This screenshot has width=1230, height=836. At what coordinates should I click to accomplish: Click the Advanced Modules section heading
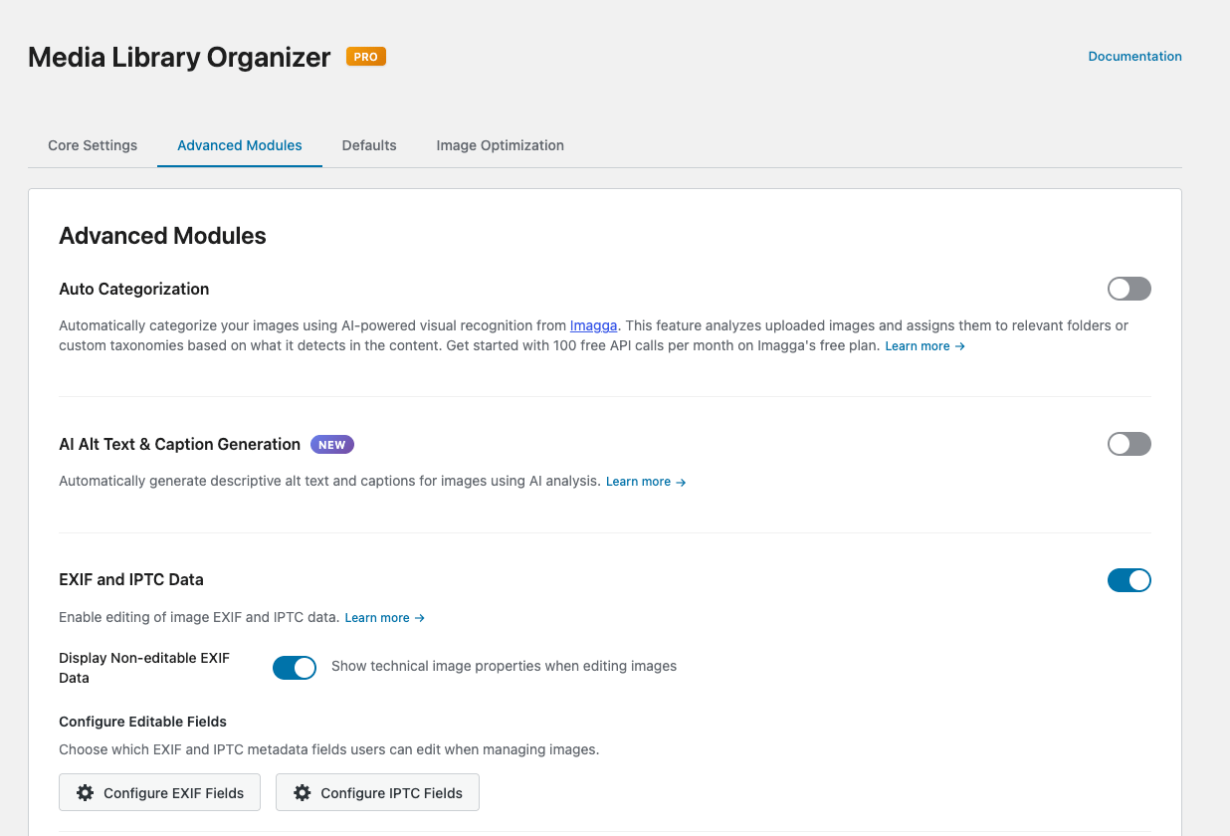coord(162,236)
